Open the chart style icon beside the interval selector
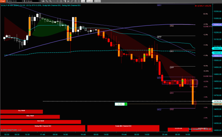The width and height of the screenshot is (222, 137). pos(43,1)
